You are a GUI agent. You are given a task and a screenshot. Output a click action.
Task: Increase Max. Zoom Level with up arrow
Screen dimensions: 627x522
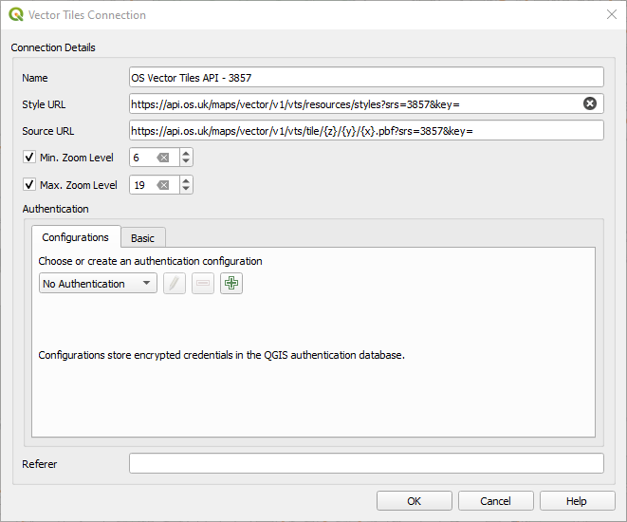click(186, 180)
